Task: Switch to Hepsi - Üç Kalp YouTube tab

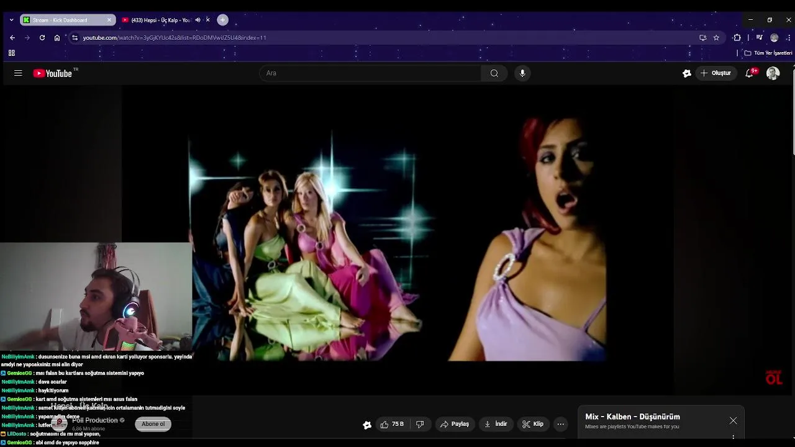Action: (x=166, y=20)
